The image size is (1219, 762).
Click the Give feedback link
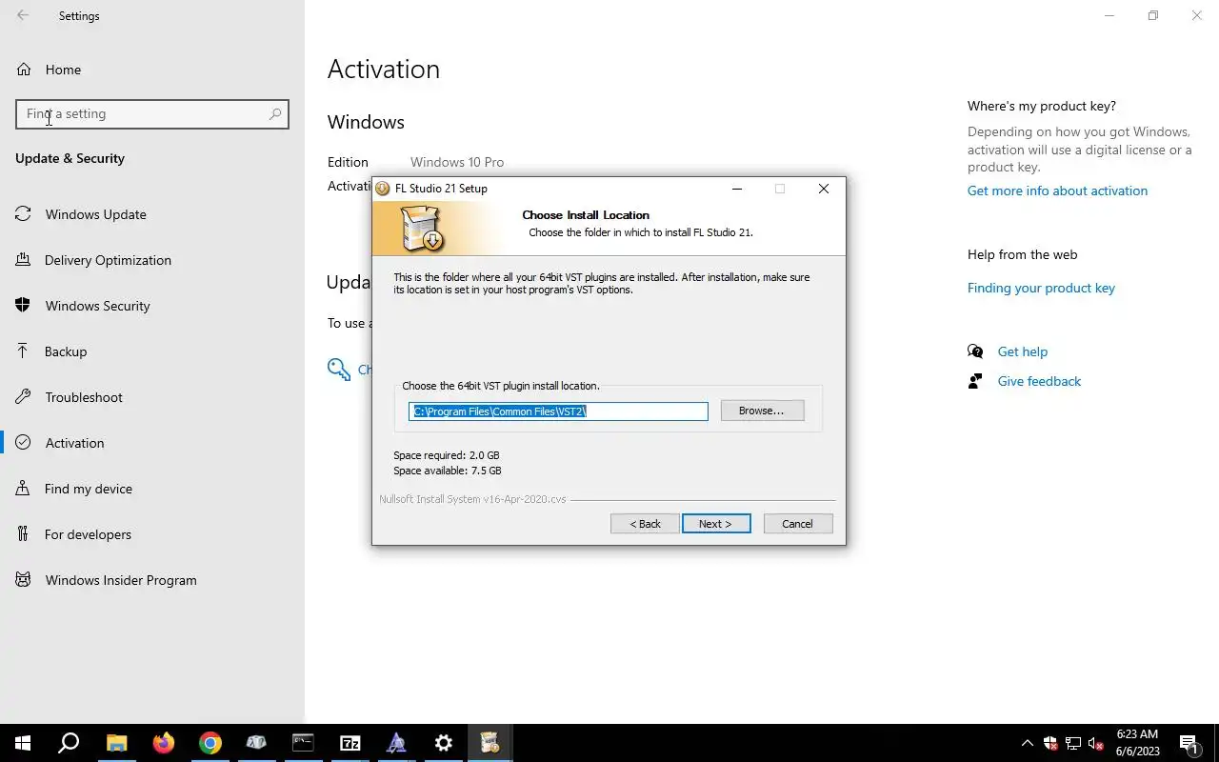point(1039,381)
